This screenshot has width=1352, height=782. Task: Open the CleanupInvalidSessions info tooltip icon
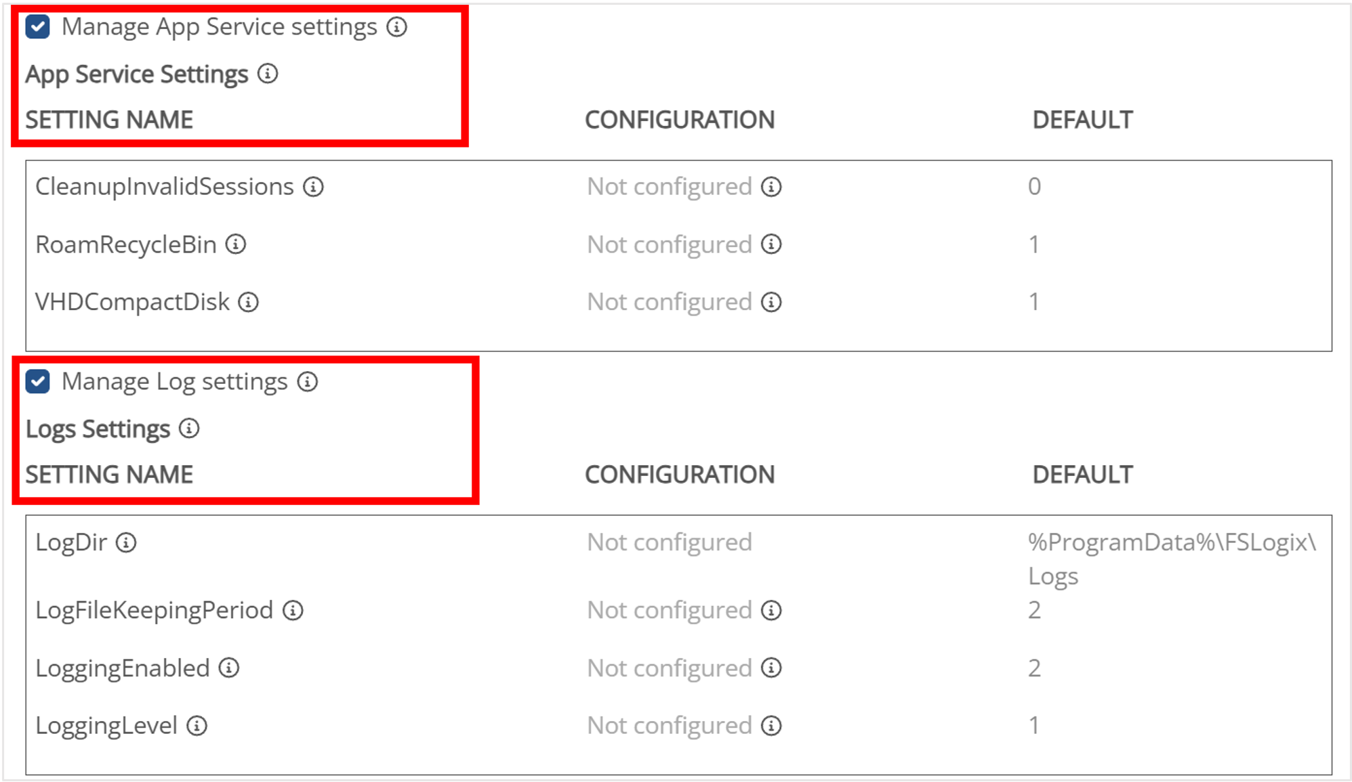pos(313,187)
